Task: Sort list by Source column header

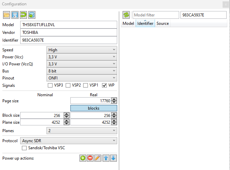Action: 163,23
